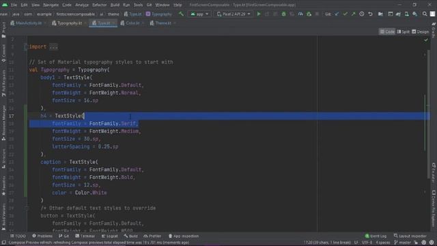Toggle the Favorites tool window
The image size is (437, 246).
tap(3, 185)
